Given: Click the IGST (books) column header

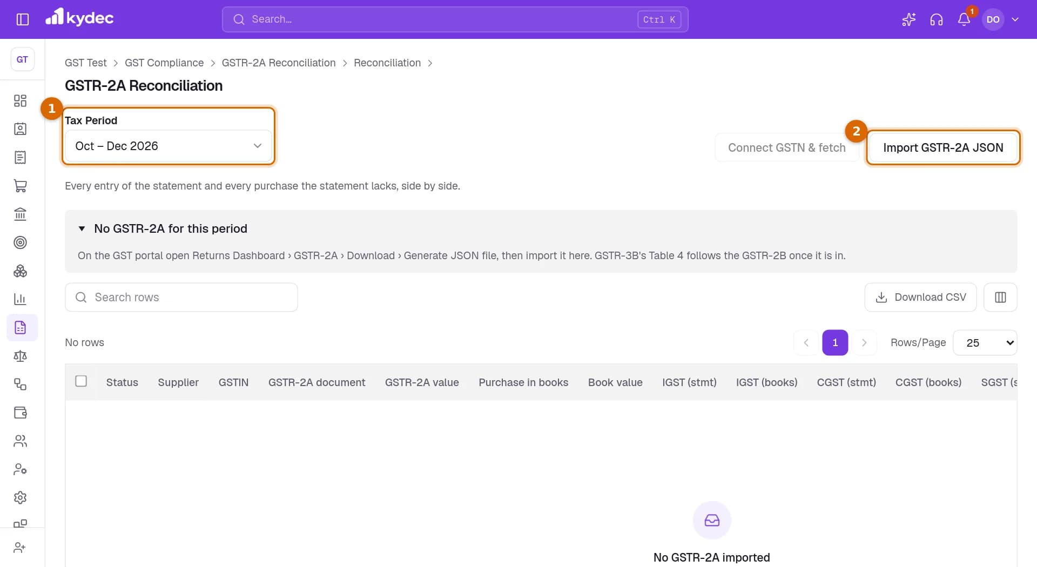Looking at the screenshot, I should tap(766, 383).
